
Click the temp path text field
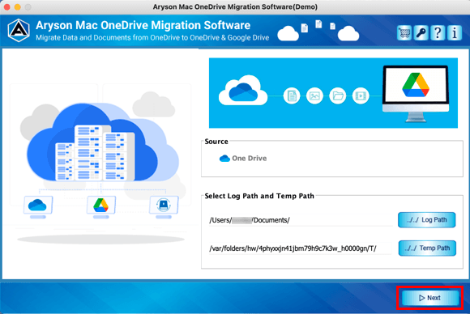[301, 248]
